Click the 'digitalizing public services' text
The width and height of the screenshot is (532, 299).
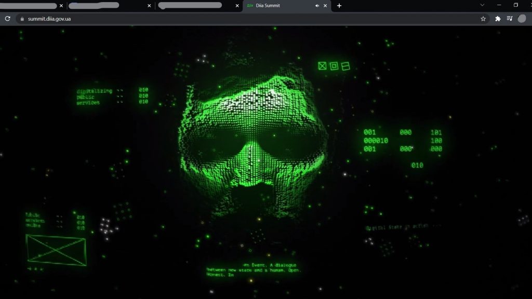tap(94, 97)
